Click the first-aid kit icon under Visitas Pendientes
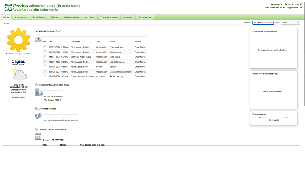Image resolution: width=305 pixels, height=172 pixels. click(38, 38)
